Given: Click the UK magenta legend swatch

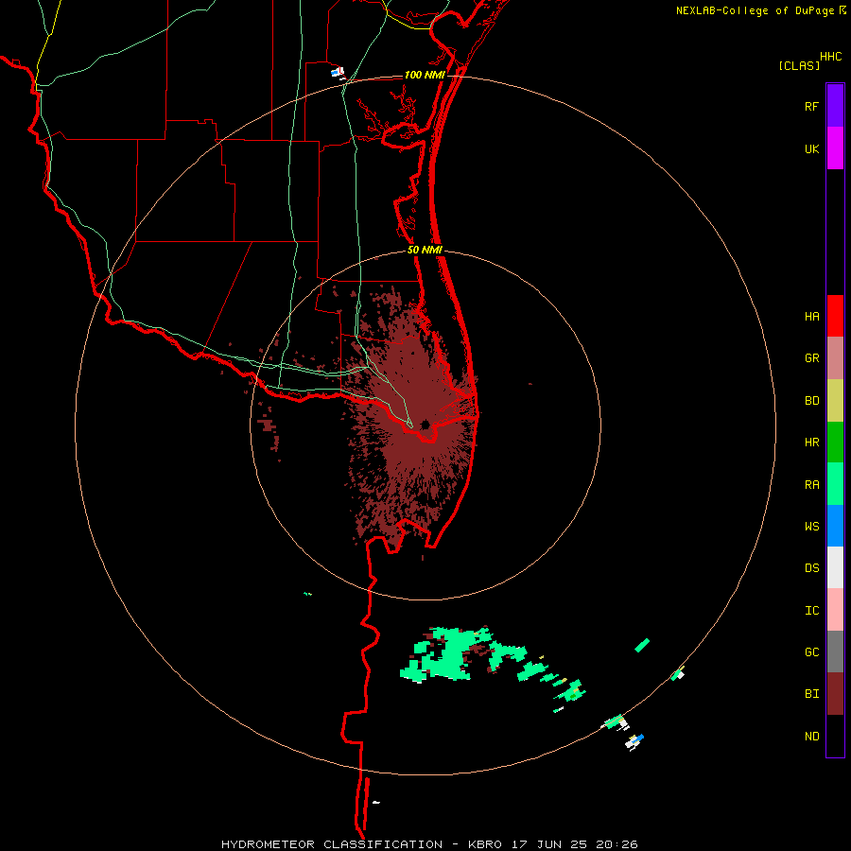Looking at the screenshot, I should tap(835, 148).
